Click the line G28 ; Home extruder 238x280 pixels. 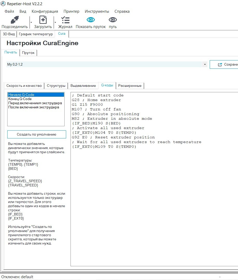tap(96, 100)
